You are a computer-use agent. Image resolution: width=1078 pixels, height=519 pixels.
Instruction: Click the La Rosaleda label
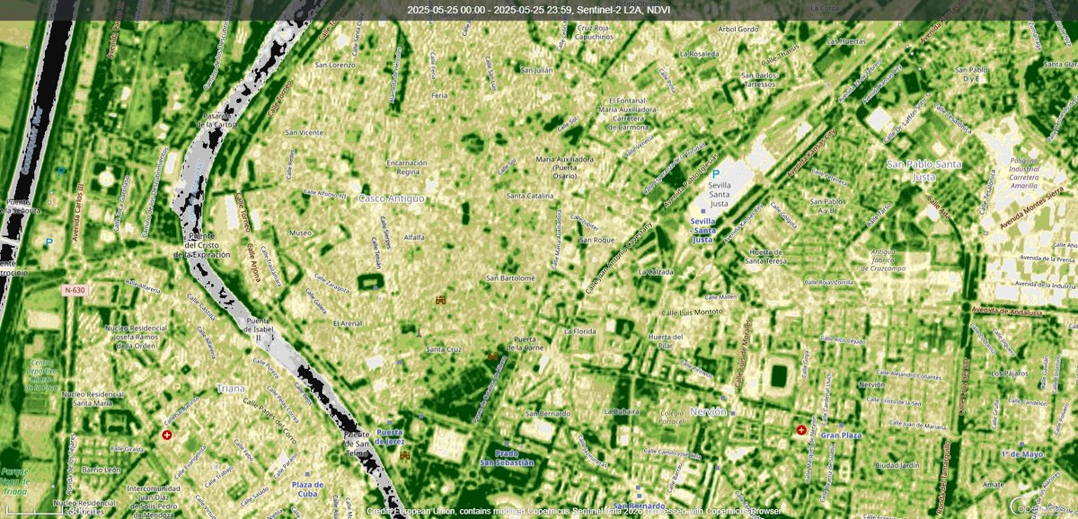pos(700,54)
